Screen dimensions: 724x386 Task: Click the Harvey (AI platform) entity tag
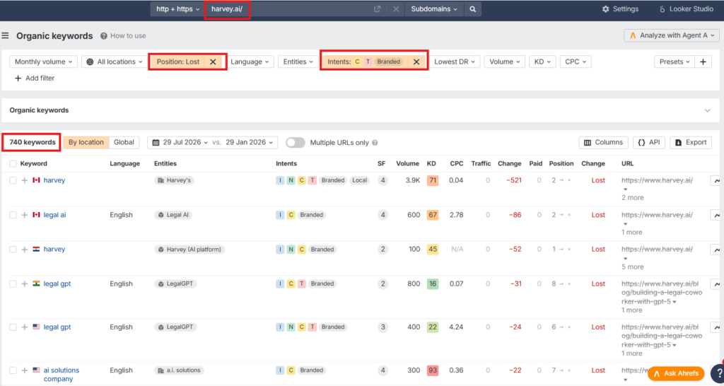[189, 250]
